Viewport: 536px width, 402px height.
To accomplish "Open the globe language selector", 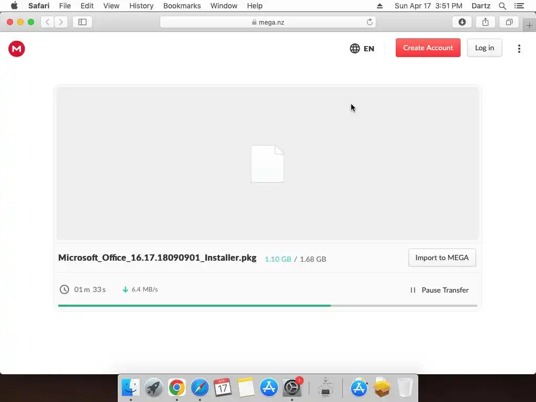I will [x=355, y=49].
